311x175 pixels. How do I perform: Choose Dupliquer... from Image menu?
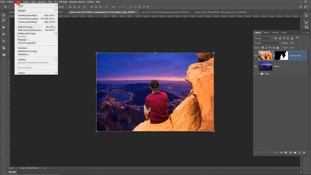coord(36,48)
